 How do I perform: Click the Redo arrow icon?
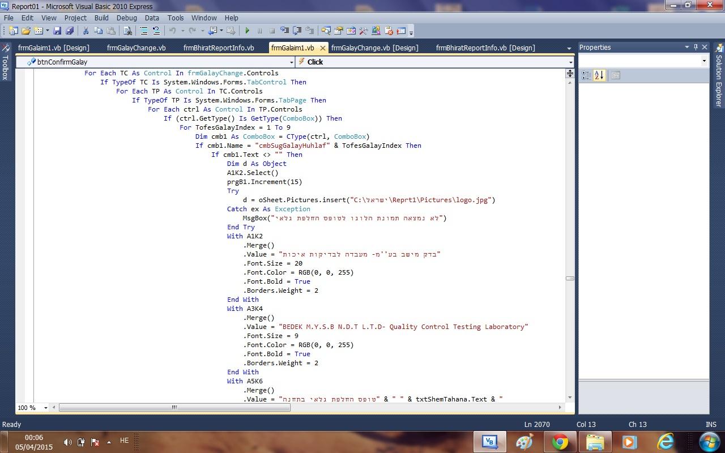(x=193, y=31)
